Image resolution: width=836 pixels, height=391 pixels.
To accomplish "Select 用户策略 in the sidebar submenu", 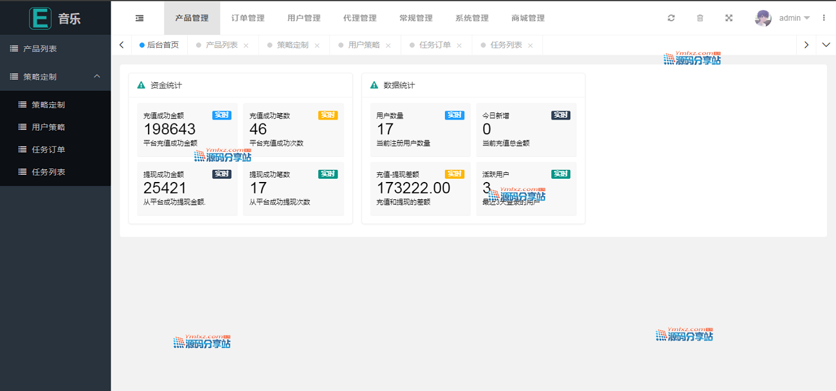I will (48, 127).
